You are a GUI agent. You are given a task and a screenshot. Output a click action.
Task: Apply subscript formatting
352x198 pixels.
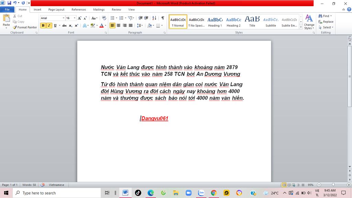70,25
